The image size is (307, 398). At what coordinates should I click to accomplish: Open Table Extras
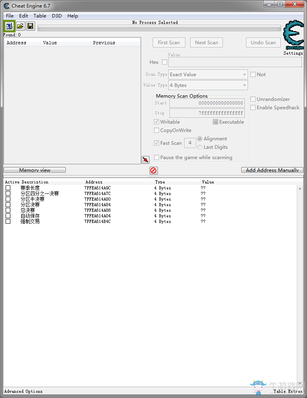click(x=288, y=391)
